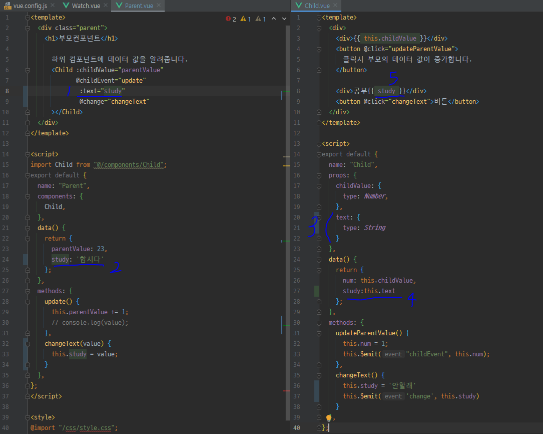Collapse the script block in Child.vue
This screenshot has width=543, height=434.
point(319,143)
